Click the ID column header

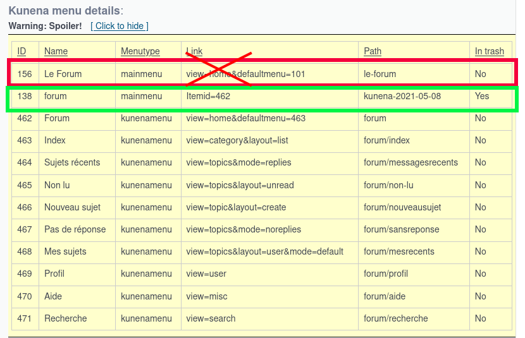tap(22, 51)
